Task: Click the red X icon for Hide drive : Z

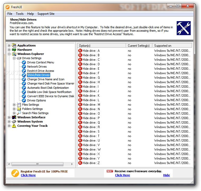Action: click(x=80, y=163)
